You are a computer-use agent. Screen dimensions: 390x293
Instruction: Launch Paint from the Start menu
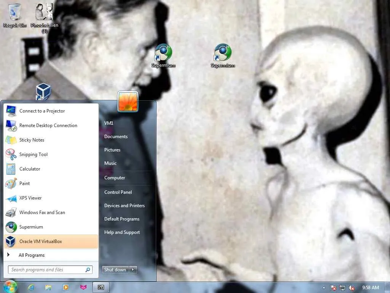[51, 184]
